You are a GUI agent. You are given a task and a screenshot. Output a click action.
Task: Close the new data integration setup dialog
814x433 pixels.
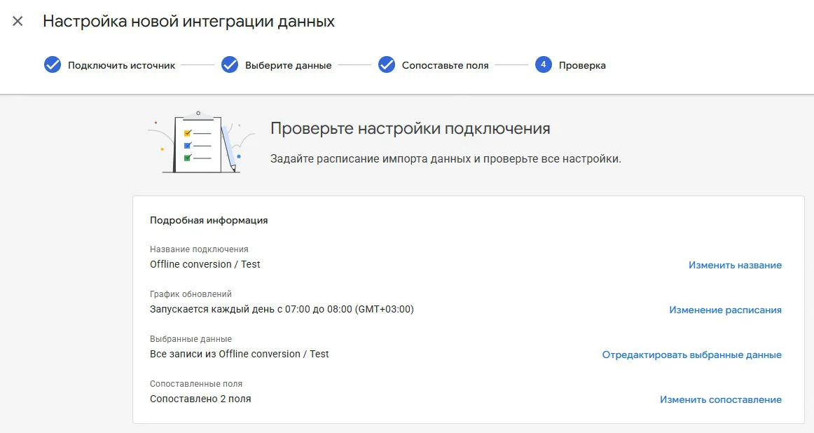18,21
